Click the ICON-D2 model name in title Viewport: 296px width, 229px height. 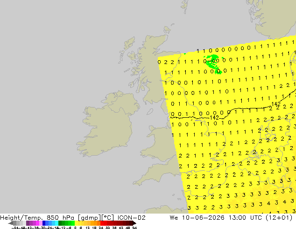[x=131, y=218]
